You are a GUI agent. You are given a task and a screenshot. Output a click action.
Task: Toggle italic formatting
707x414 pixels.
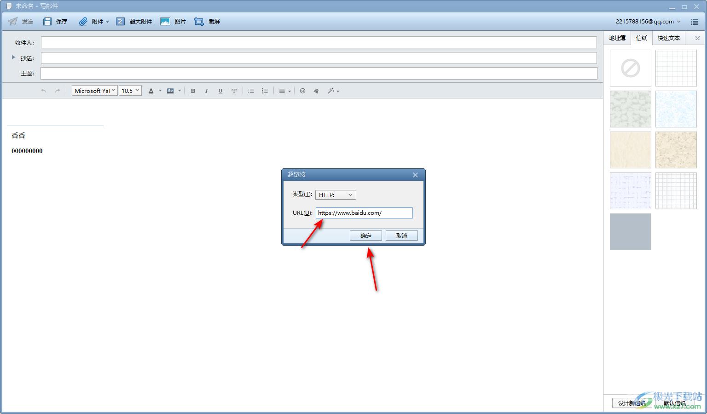[x=206, y=91]
